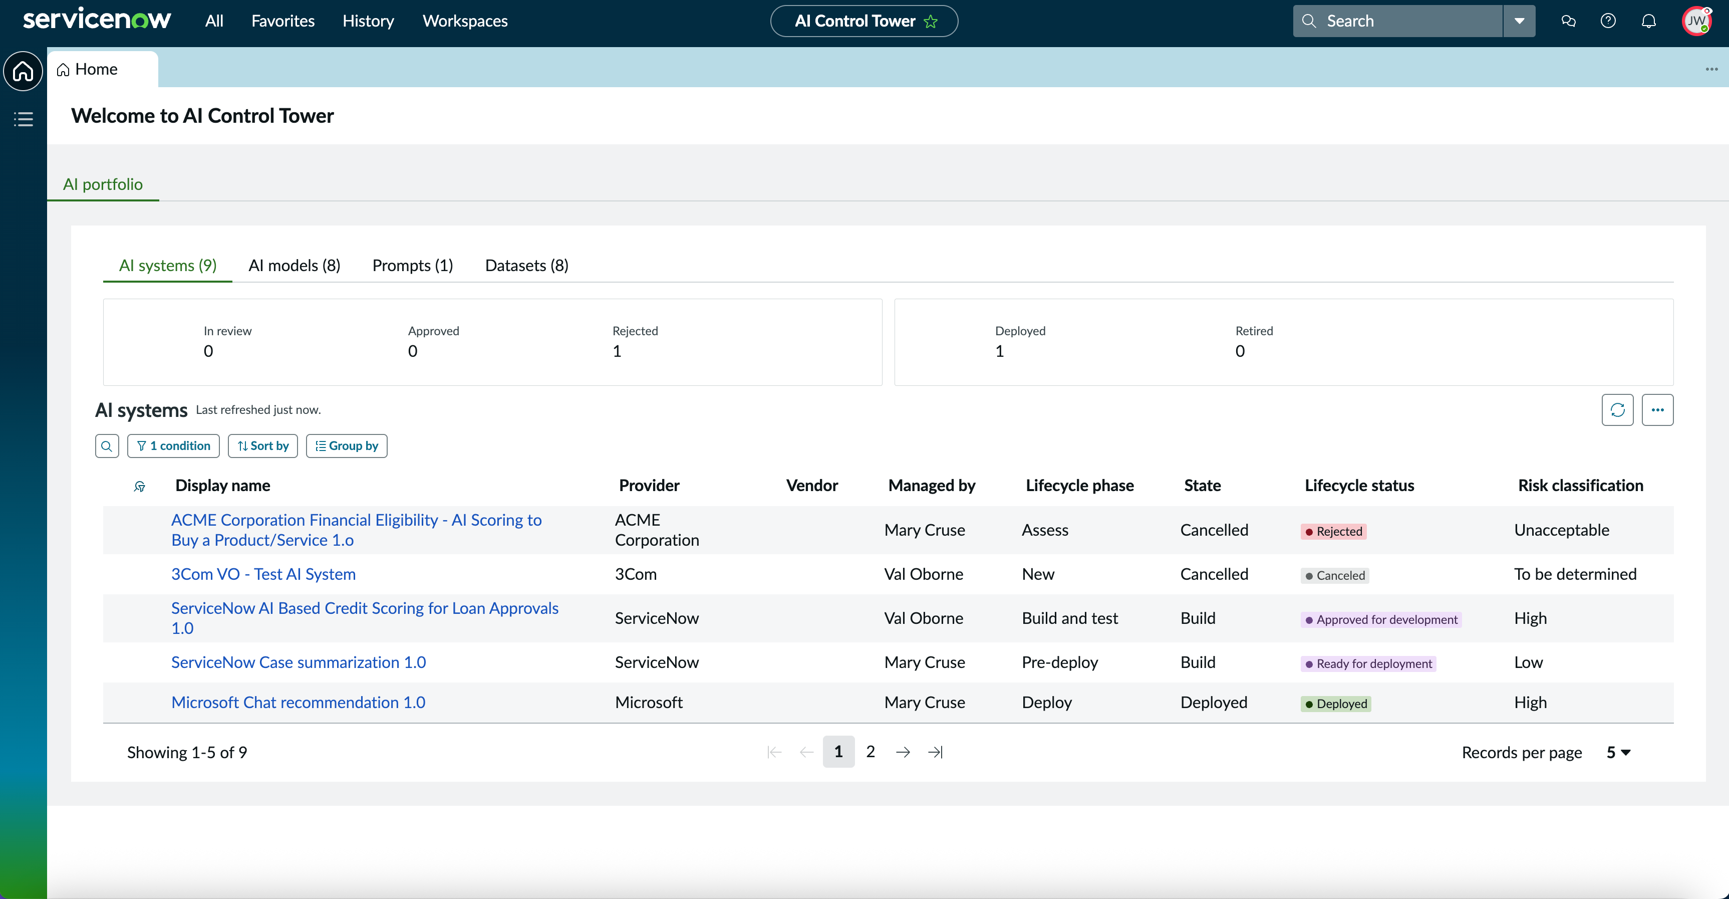The height and width of the screenshot is (899, 1729).
Task: Favorite AI Control Tower with the star icon
Action: coord(930,22)
